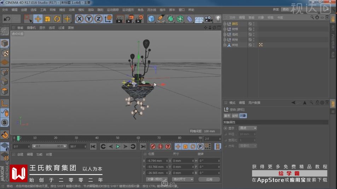Expand the fourth null object in tree

click(x=225, y=40)
